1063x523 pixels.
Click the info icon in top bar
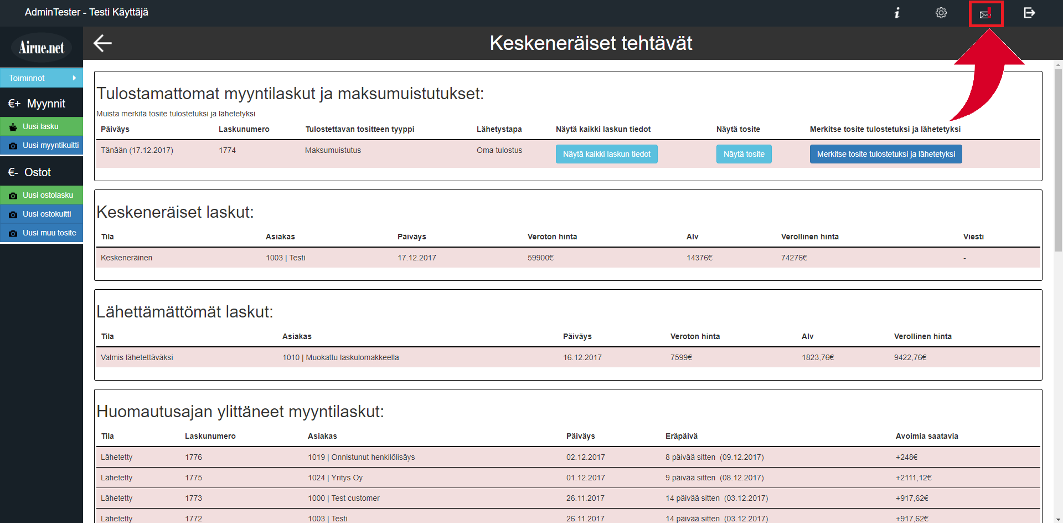point(897,13)
